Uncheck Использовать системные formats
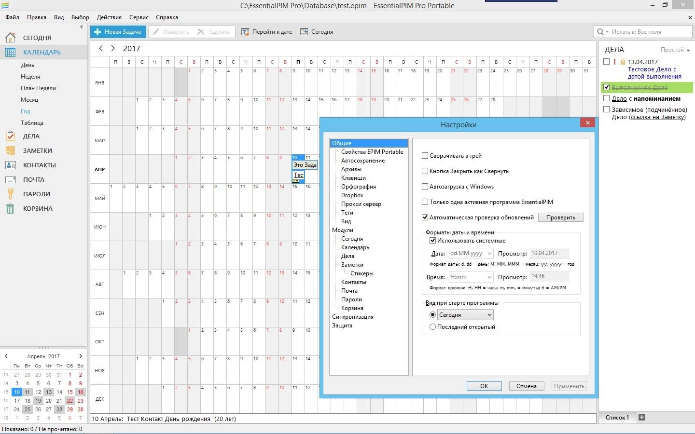 432,241
